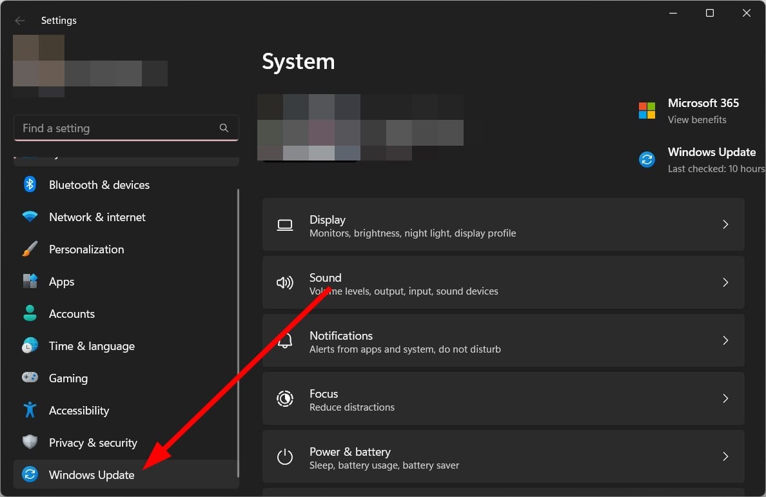
Task: Click the Personalization paintbrush icon
Action: pos(30,249)
